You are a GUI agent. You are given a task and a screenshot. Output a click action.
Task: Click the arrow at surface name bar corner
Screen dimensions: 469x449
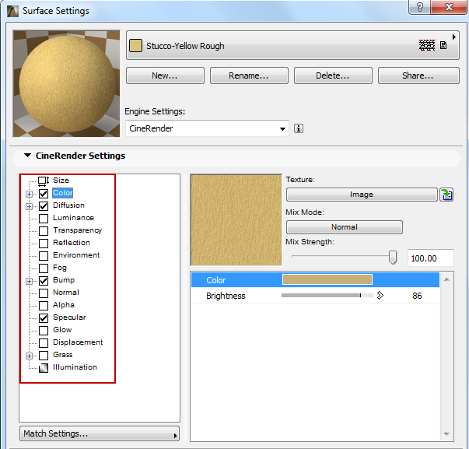click(454, 37)
